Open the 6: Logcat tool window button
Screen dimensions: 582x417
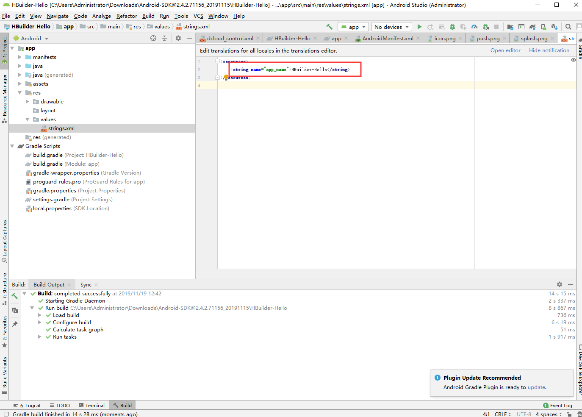[x=27, y=406]
